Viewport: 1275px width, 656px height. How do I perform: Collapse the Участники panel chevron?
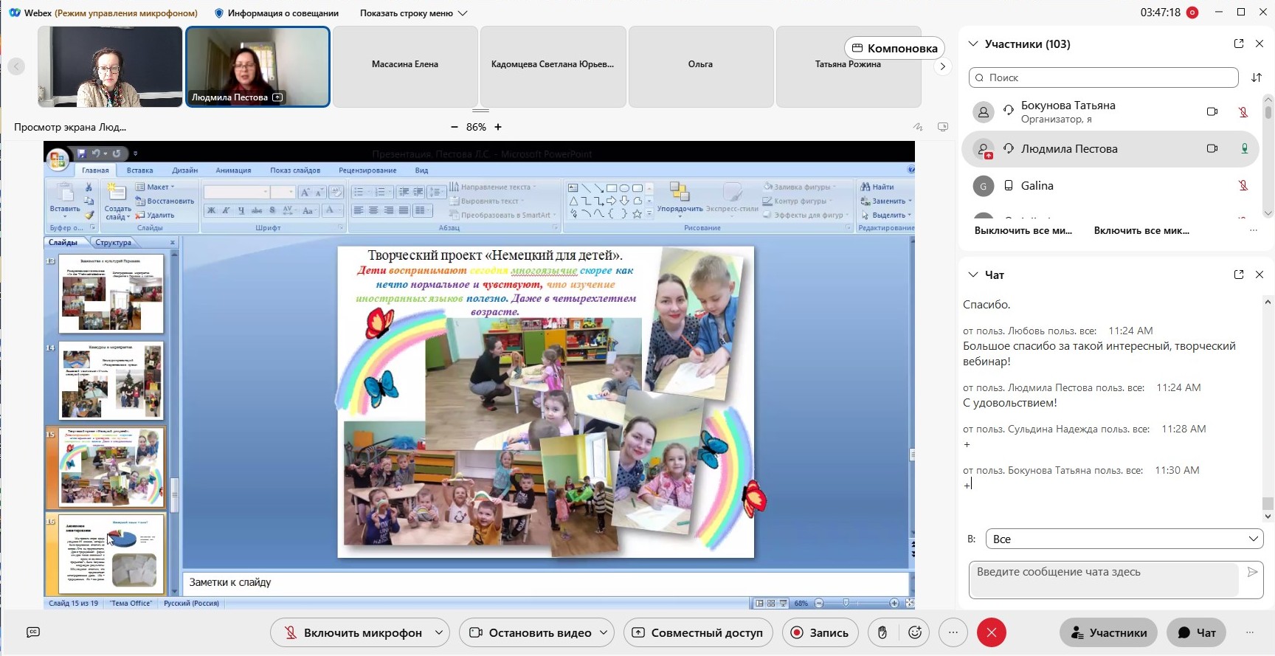point(973,44)
